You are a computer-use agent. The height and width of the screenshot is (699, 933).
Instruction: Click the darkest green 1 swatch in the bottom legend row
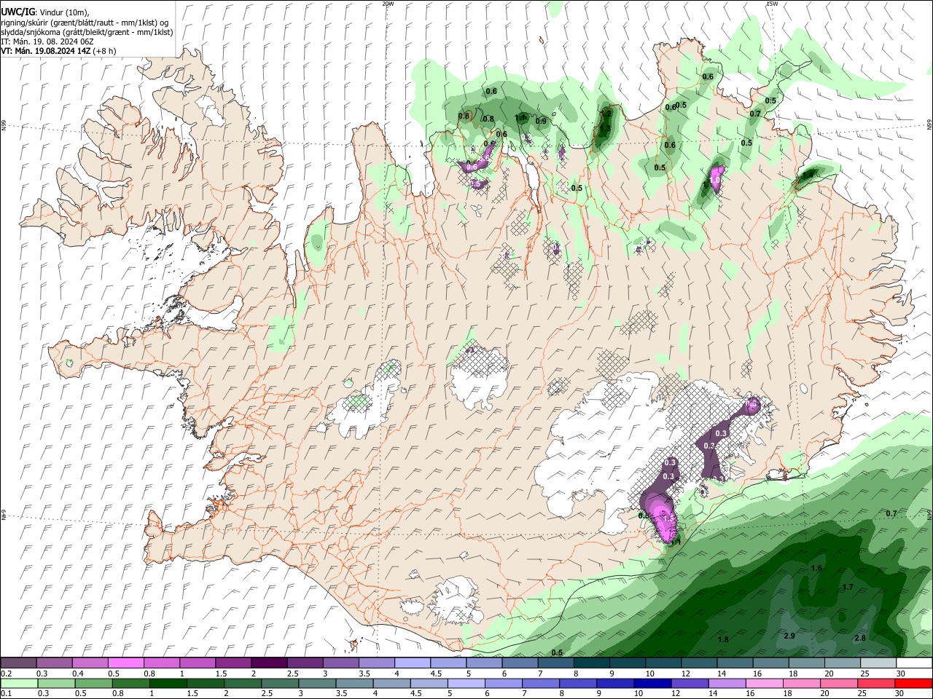point(168,684)
